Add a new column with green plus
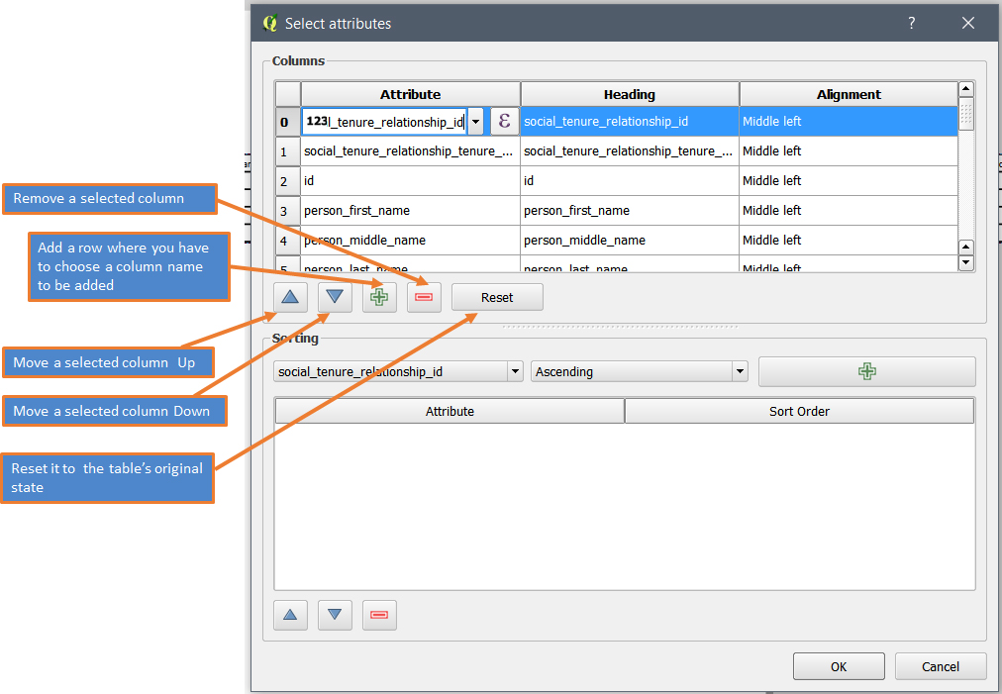1002x694 pixels. (x=379, y=297)
